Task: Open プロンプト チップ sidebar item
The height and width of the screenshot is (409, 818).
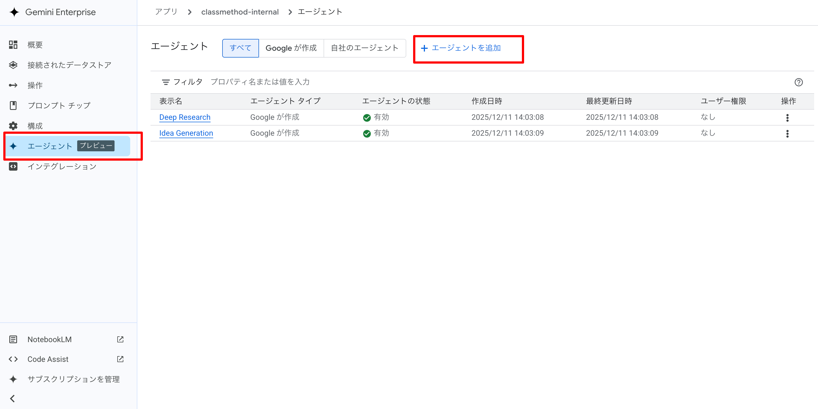Action: coord(59,106)
